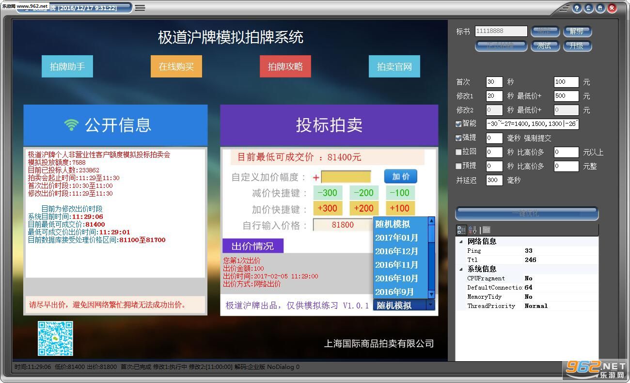Click the 智能 strategy text field

click(532, 124)
